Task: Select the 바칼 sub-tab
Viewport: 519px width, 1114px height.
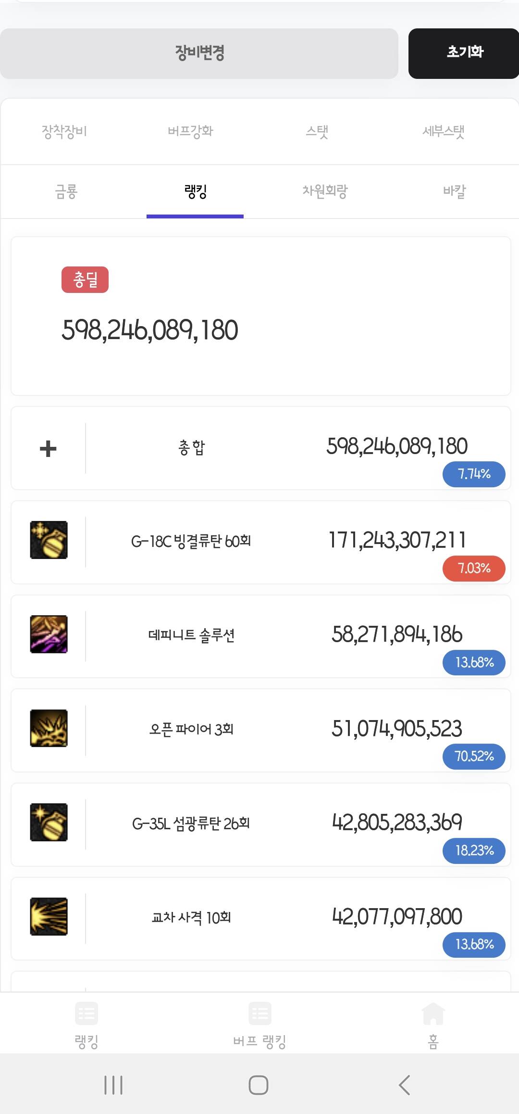Action: pos(454,191)
